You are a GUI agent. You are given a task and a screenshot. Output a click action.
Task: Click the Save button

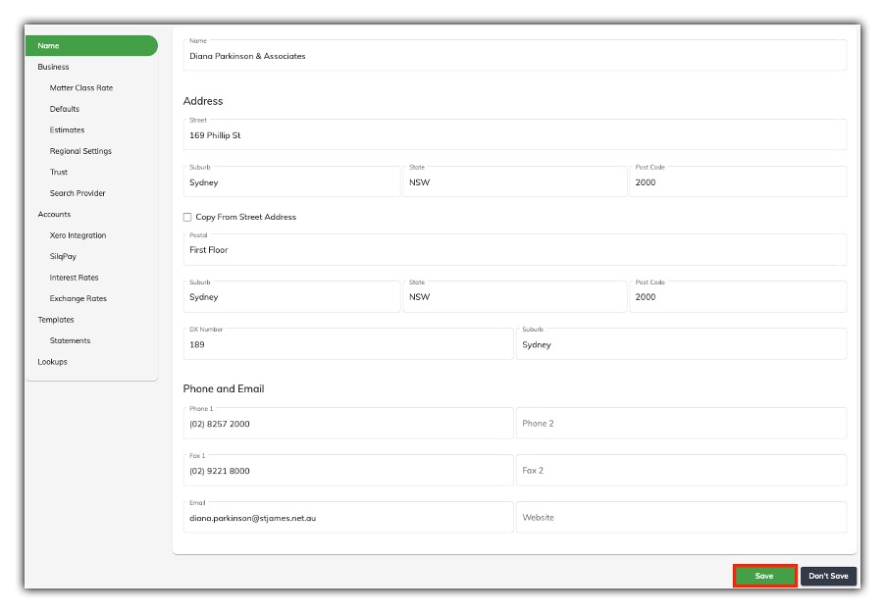pos(765,576)
